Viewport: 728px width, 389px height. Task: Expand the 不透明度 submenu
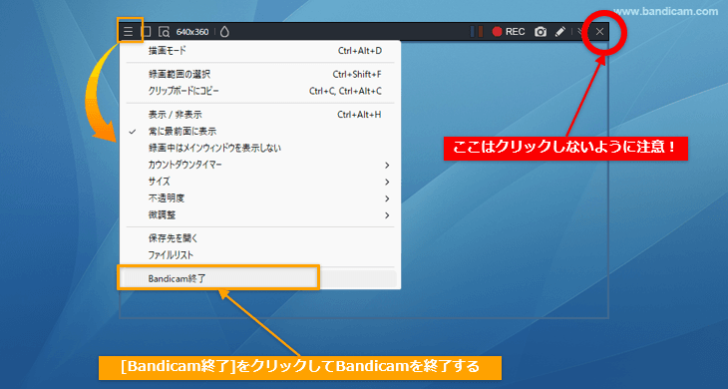[260, 198]
